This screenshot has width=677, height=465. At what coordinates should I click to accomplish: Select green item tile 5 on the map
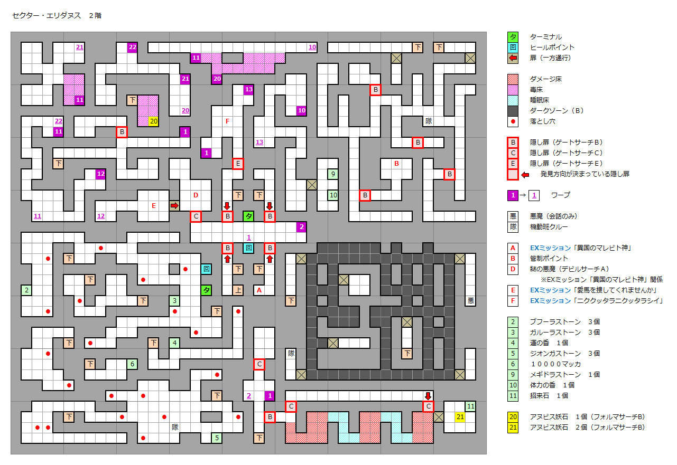[x=217, y=438]
